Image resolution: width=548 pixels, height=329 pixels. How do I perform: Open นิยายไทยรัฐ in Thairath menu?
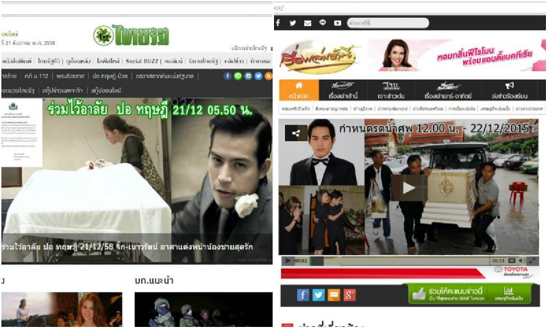[x=203, y=61]
